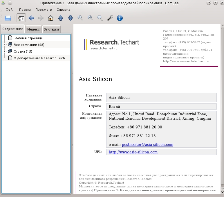Go forward with the right arrow
This screenshot has height=197, width=224.
(41, 18)
